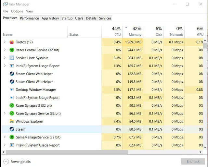Click the Razer Synapse Service icon
Image resolution: width=208 pixels, height=167 pixels.
[x=12, y=113]
